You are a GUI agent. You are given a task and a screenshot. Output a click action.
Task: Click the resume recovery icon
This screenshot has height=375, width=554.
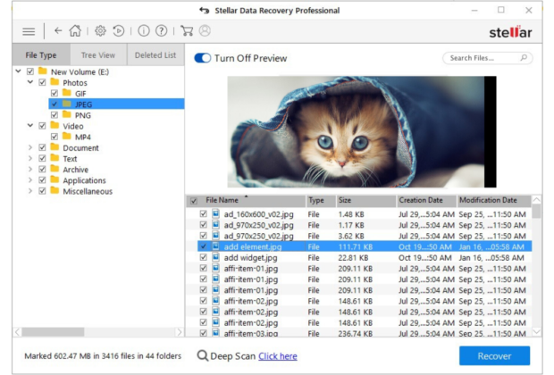click(x=119, y=30)
